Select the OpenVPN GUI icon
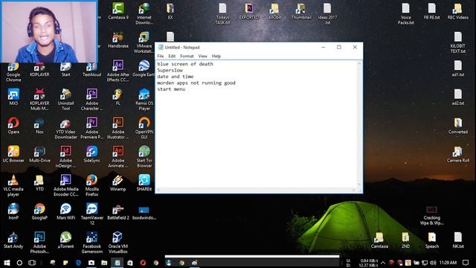Screen dimensions: 476x268 [x=144, y=128]
